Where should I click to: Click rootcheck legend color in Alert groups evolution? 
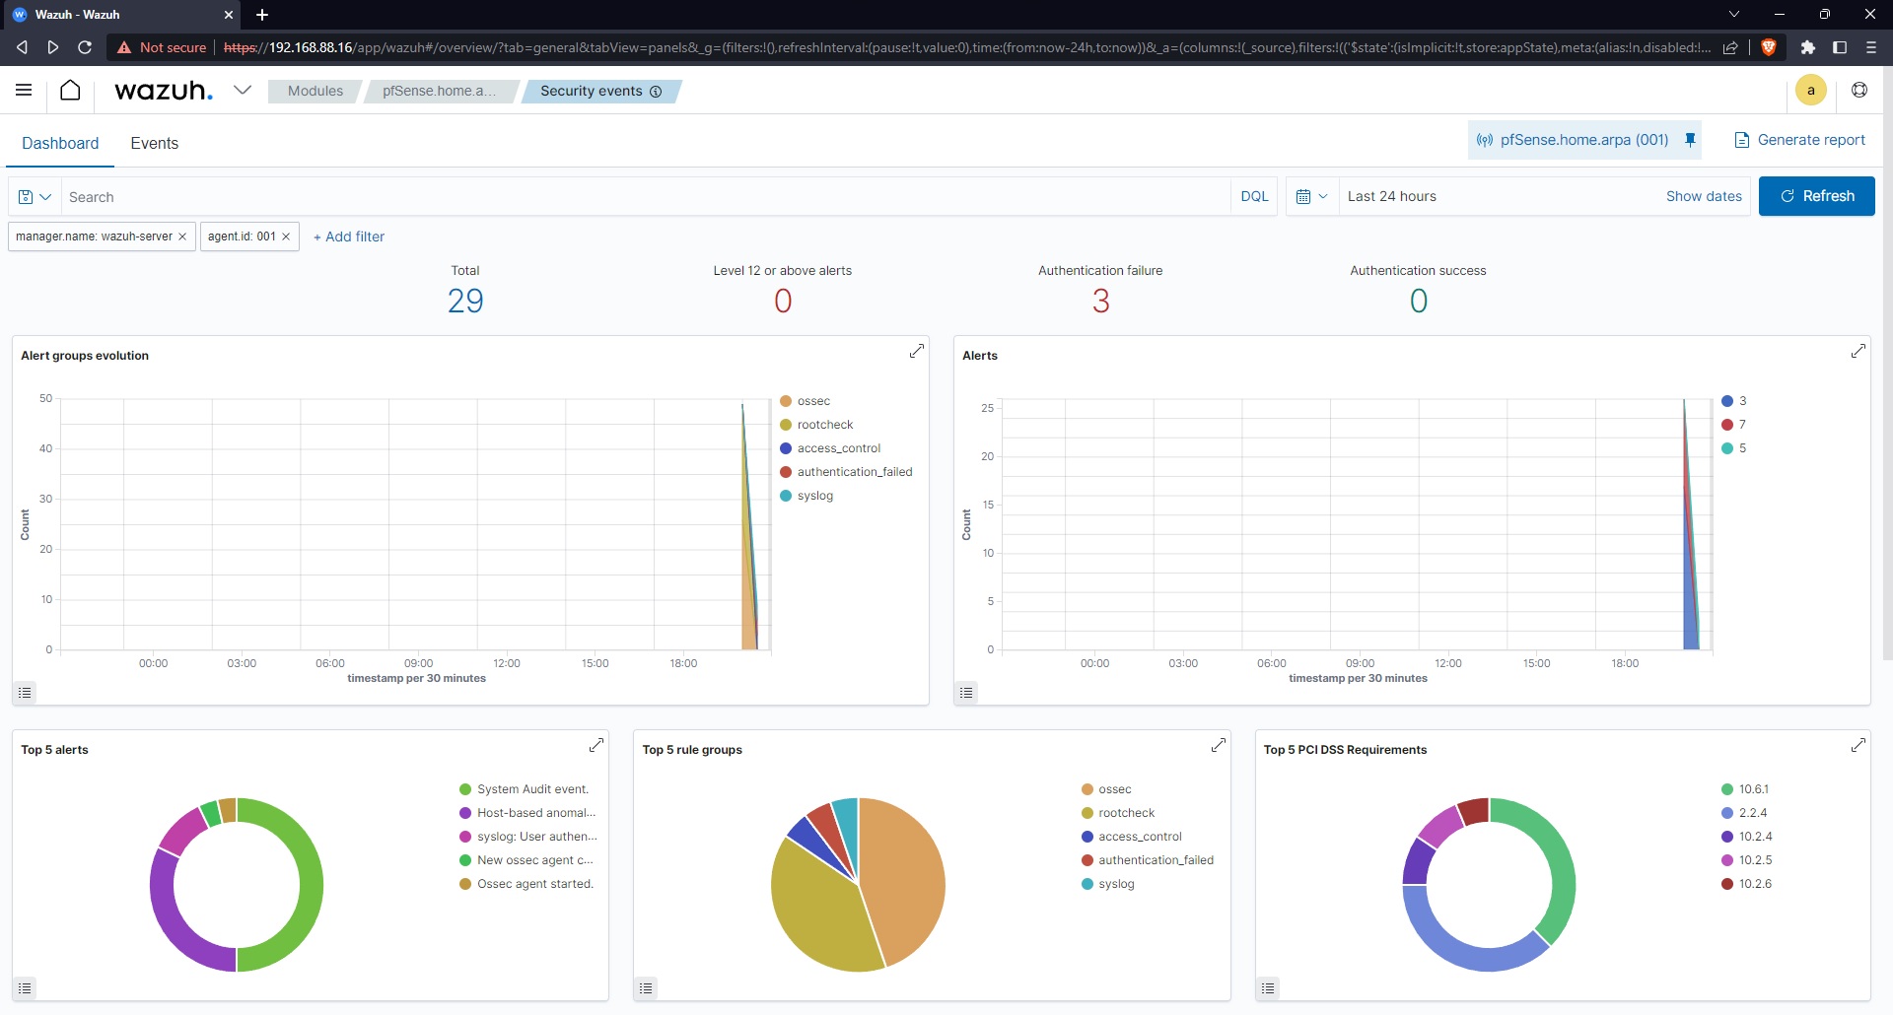tap(786, 425)
